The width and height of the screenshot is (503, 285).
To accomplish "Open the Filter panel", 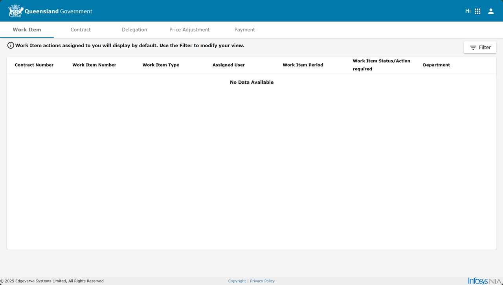I will [480, 48].
